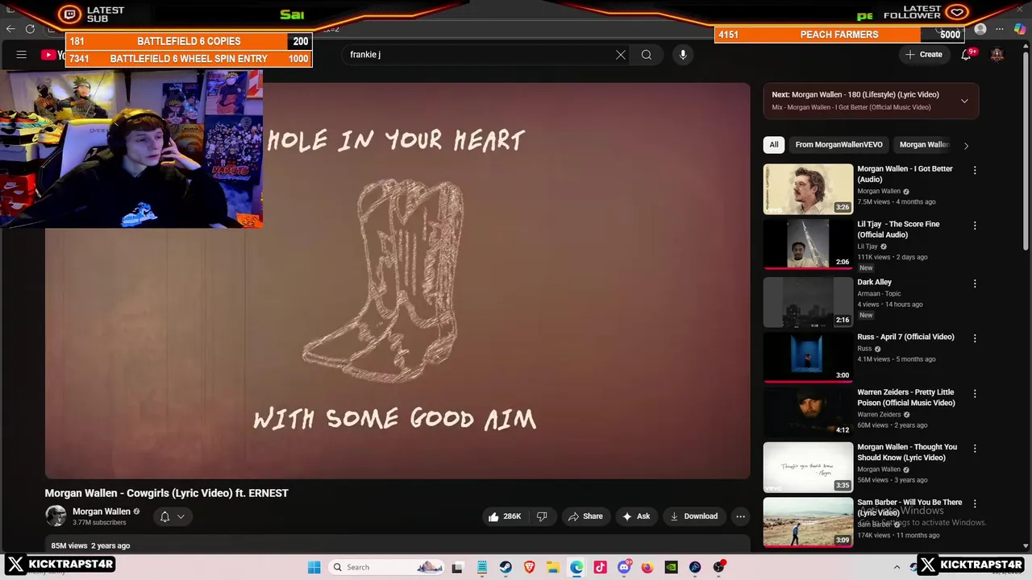The height and width of the screenshot is (580, 1032).
Task: Click the Create button
Action: 924,55
